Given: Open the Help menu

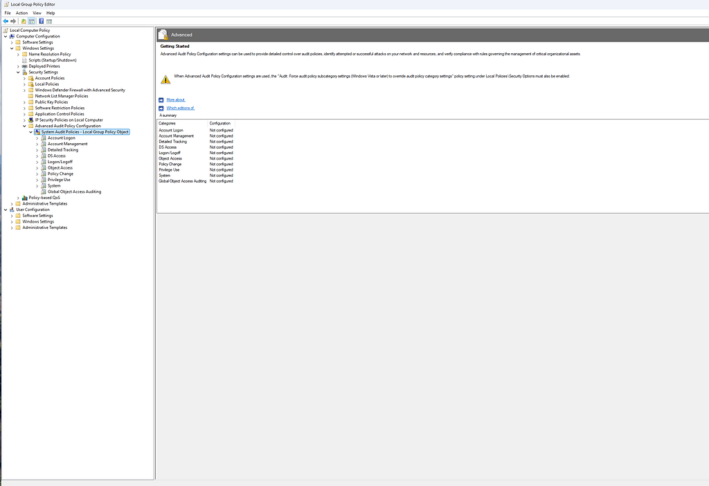Looking at the screenshot, I should 51,13.
